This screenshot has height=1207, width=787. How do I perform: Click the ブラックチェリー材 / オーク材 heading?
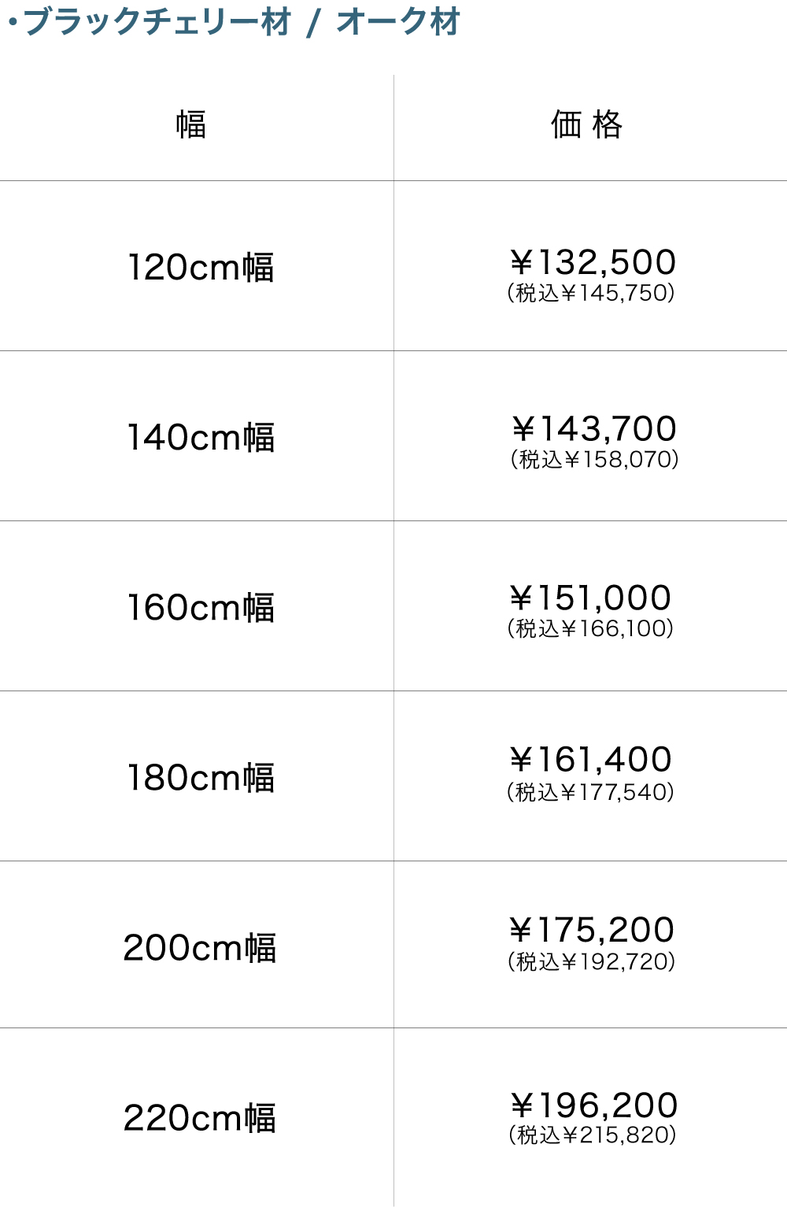pyautogui.click(x=235, y=22)
